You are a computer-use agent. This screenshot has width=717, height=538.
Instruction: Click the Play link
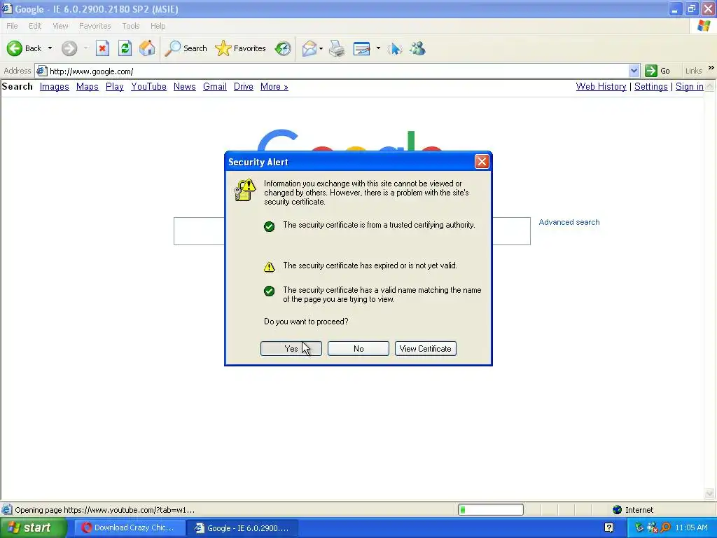[115, 86]
